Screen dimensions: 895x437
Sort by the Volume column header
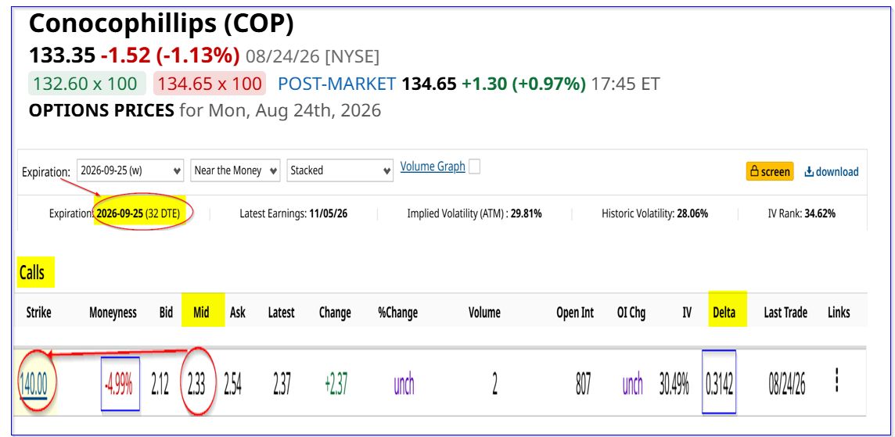pyautogui.click(x=484, y=312)
